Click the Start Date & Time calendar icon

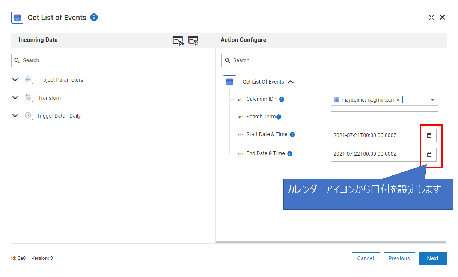point(429,135)
